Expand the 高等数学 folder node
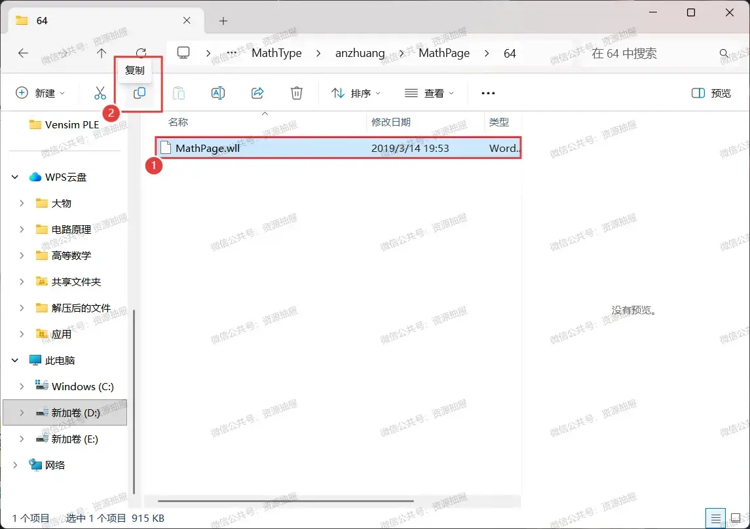 coord(22,255)
